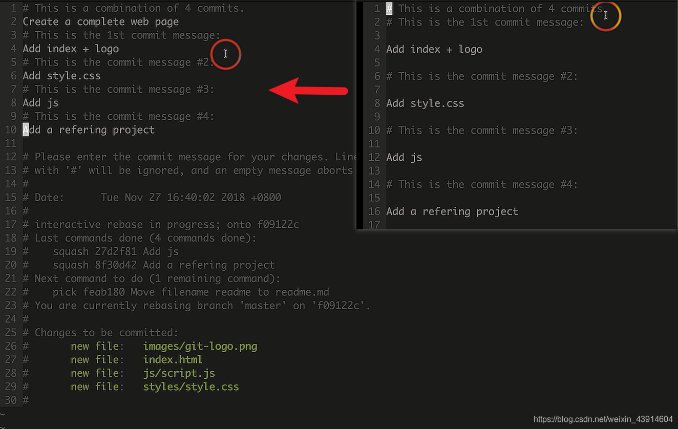Click 'Add index + logo' in the left editor

[x=71, y=49]
